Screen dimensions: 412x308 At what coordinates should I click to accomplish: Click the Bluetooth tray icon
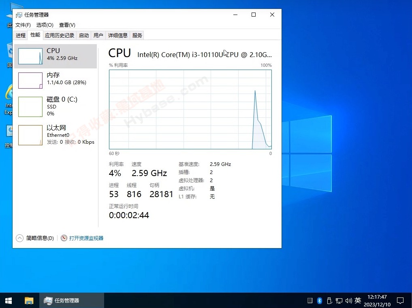(x=320, y=301)
